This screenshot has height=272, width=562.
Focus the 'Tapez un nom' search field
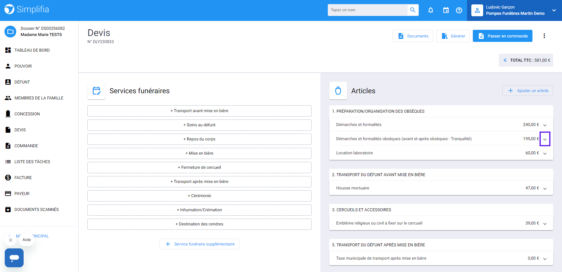(x=368, y=10)
